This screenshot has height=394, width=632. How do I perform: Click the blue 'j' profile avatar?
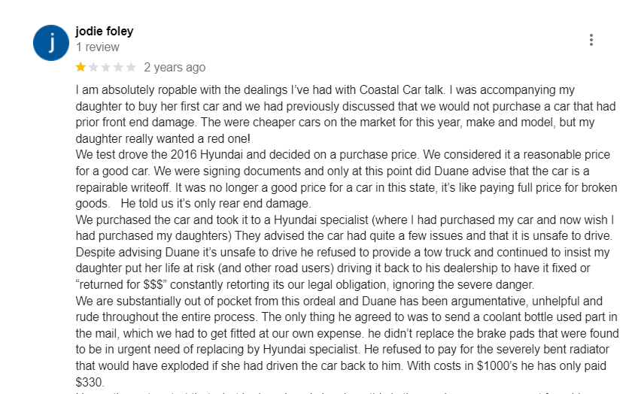point(52,43)
